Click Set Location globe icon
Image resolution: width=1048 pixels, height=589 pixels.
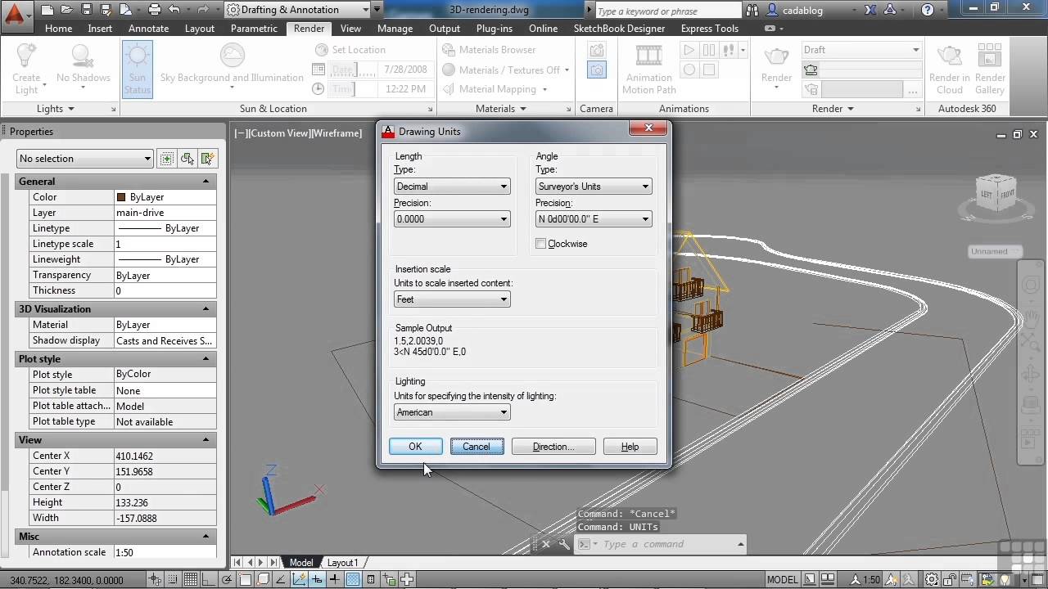(x=321, y=50)
